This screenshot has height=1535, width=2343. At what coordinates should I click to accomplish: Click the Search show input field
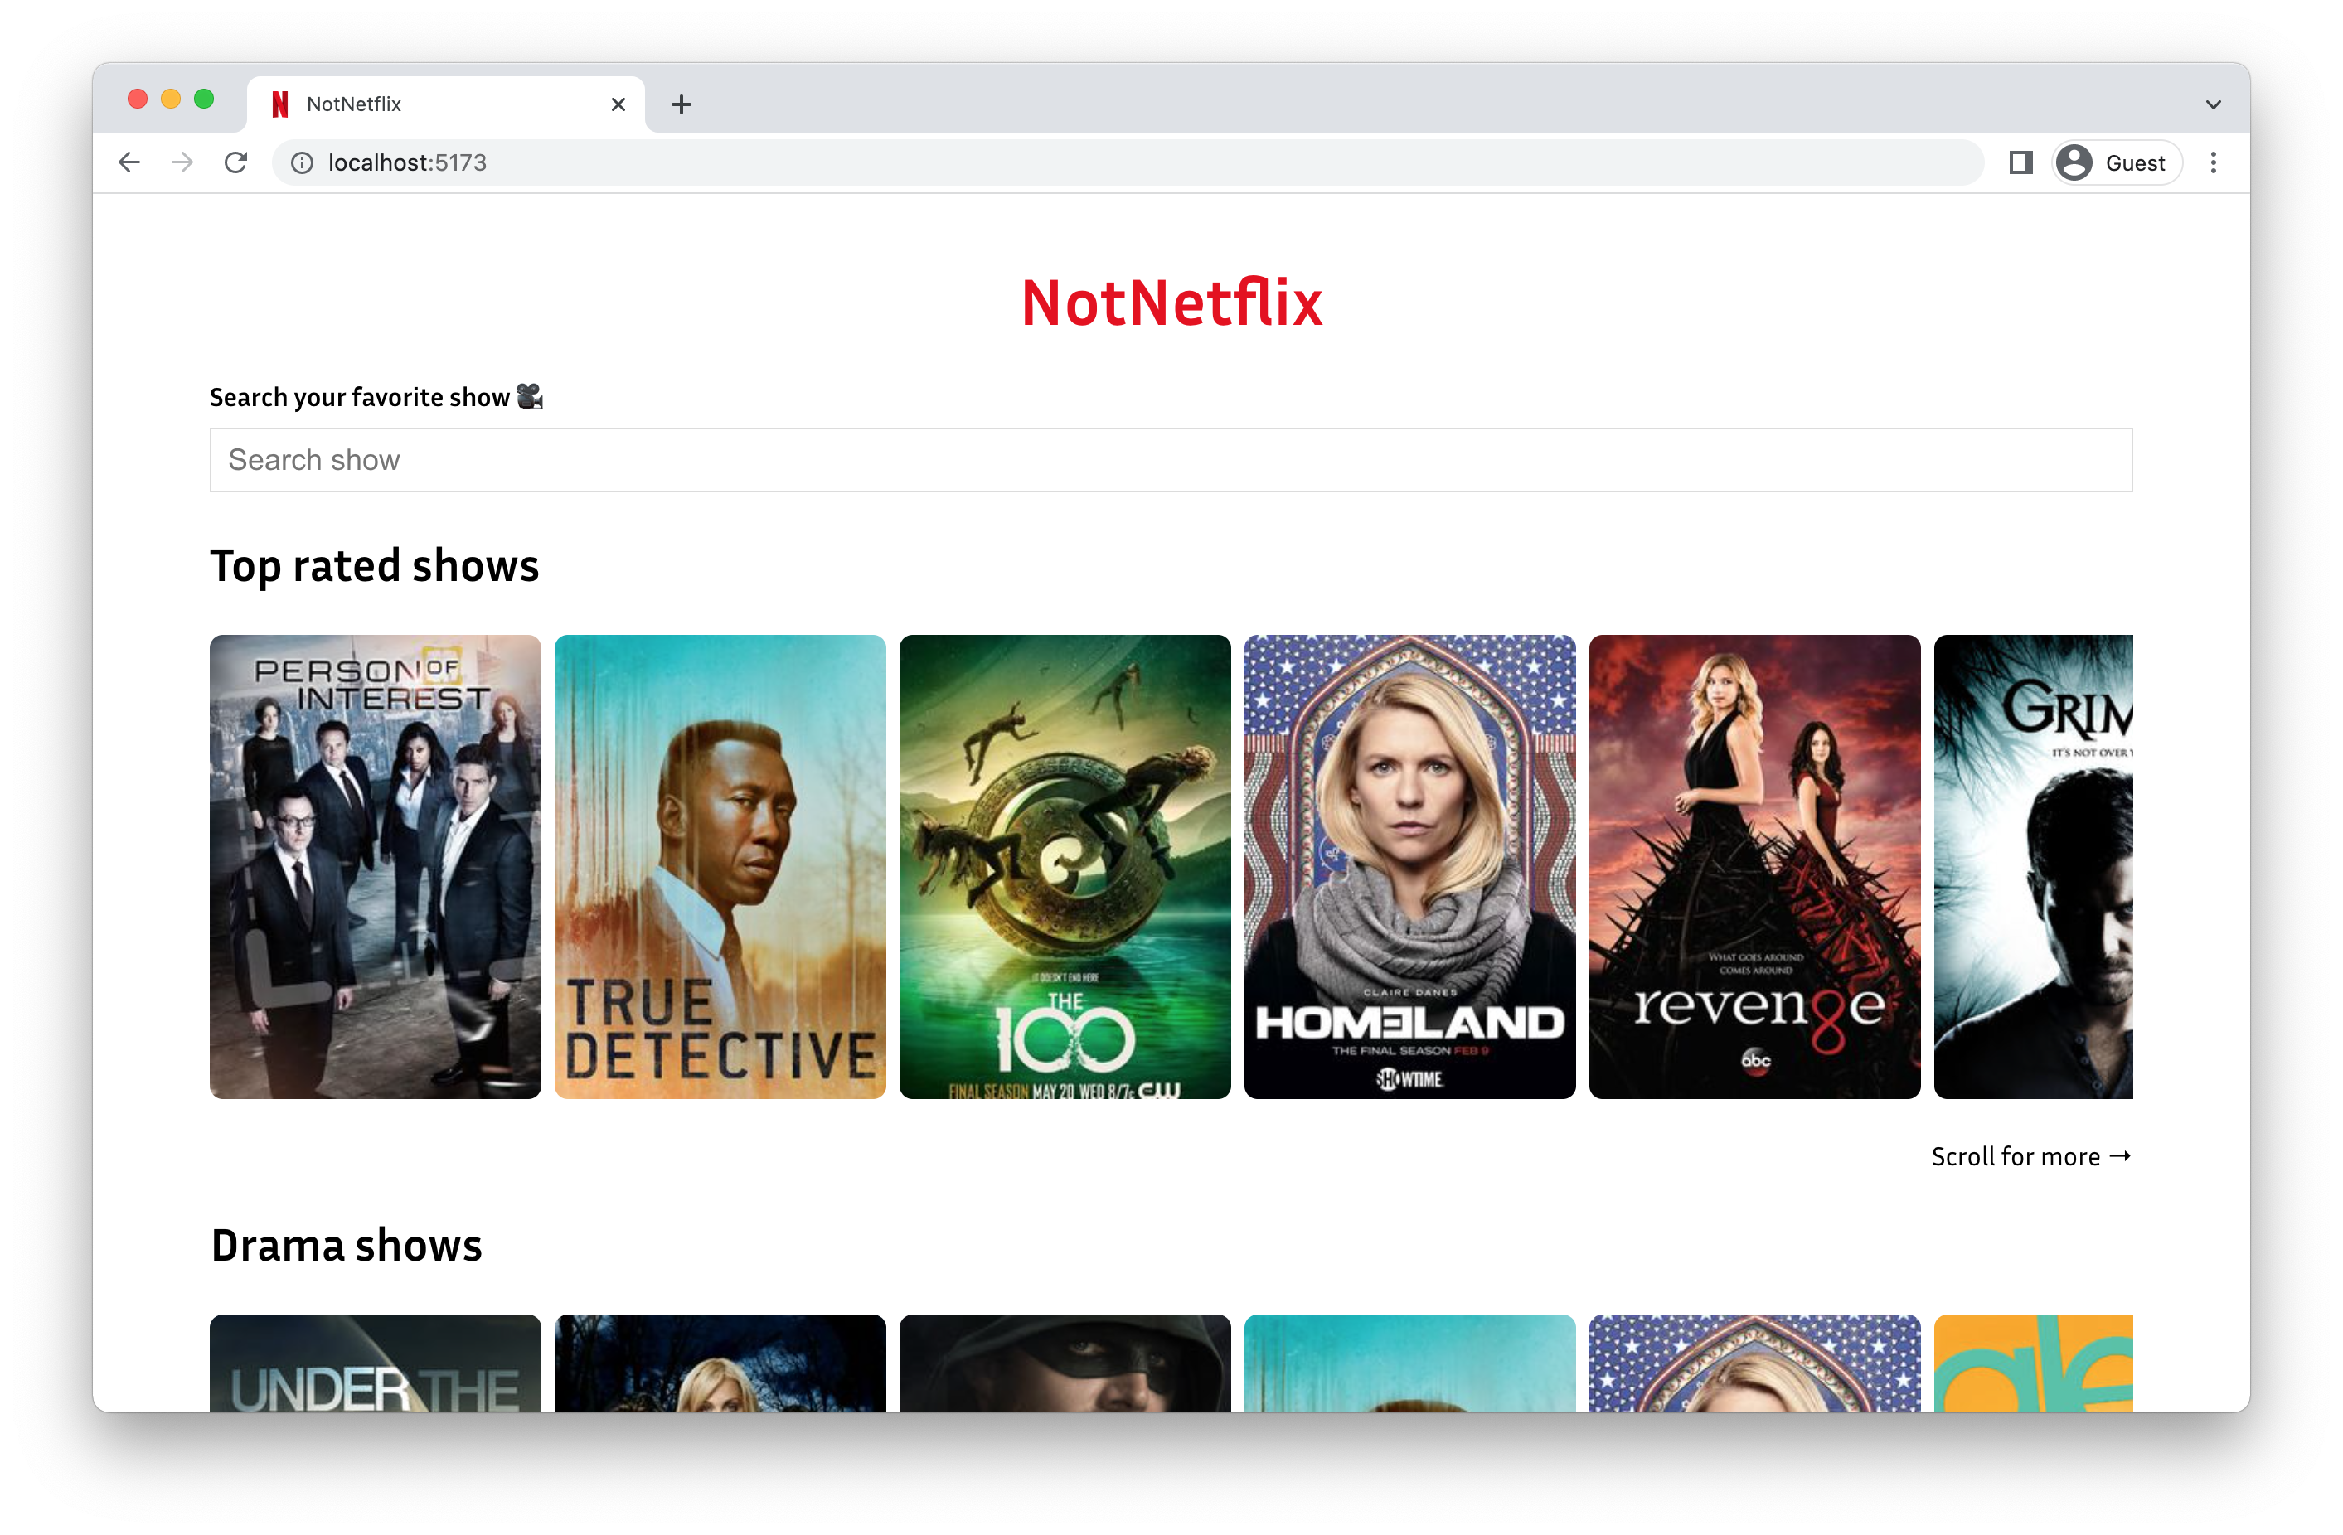tap(1171, 459)
